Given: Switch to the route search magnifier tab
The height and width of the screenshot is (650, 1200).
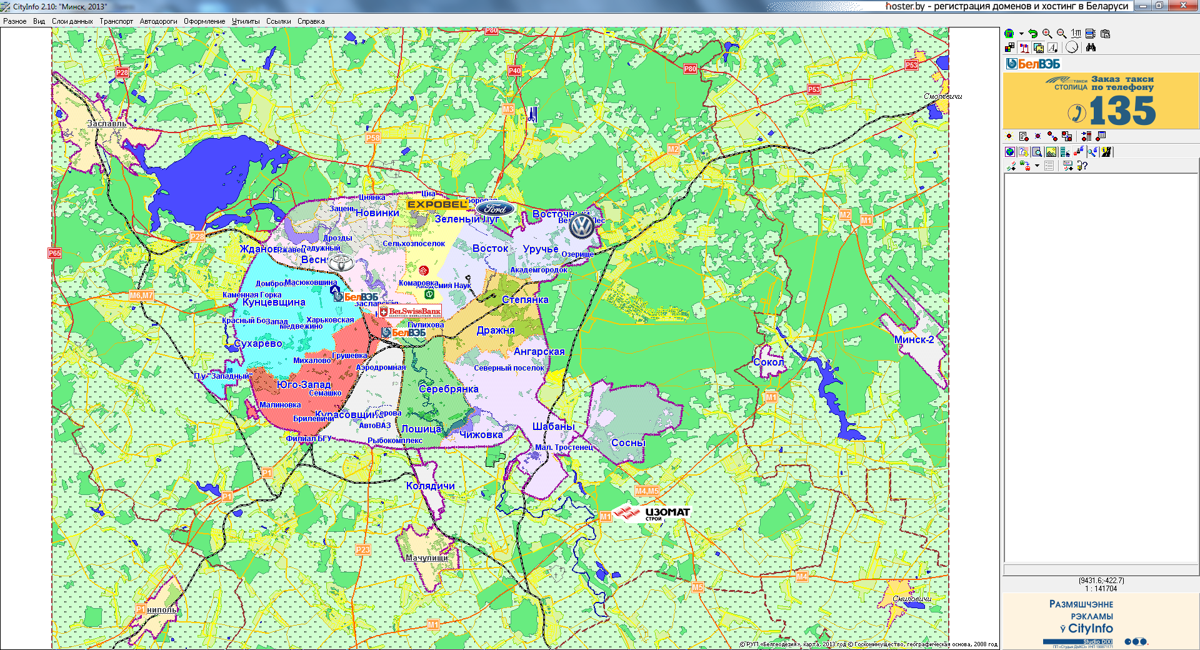Looking at the screenshot, I should (x=1092, y=152).
